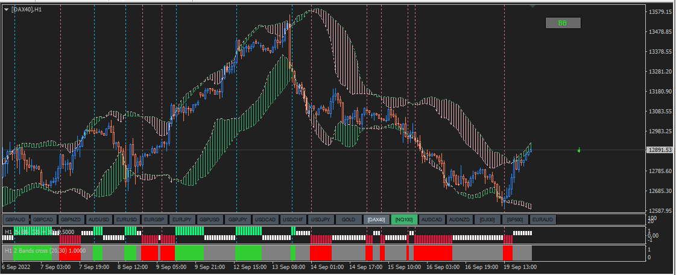The width and height of the screenshot is (676, 275).
Task: Switch chart to GOLD symbol
Action: pos(349,220)
